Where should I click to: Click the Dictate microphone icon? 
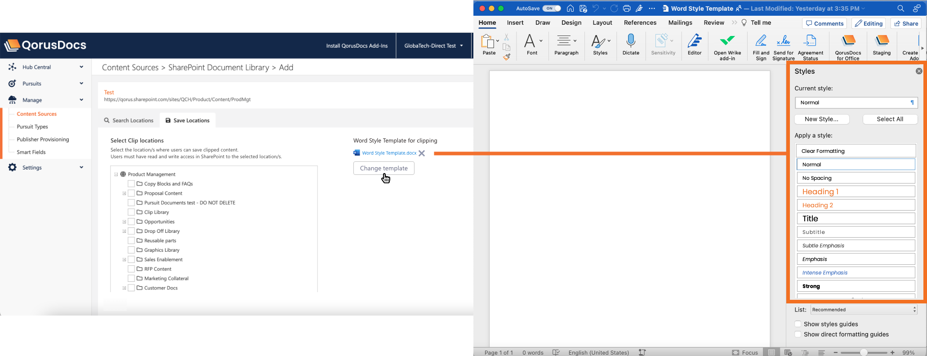point(631,41)
